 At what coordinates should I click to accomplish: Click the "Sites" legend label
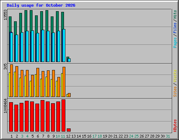point(175,92)
